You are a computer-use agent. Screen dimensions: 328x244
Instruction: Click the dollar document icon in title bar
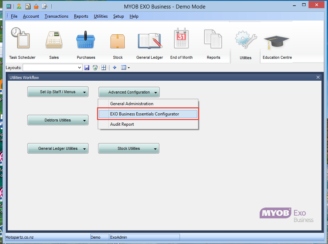28,6
